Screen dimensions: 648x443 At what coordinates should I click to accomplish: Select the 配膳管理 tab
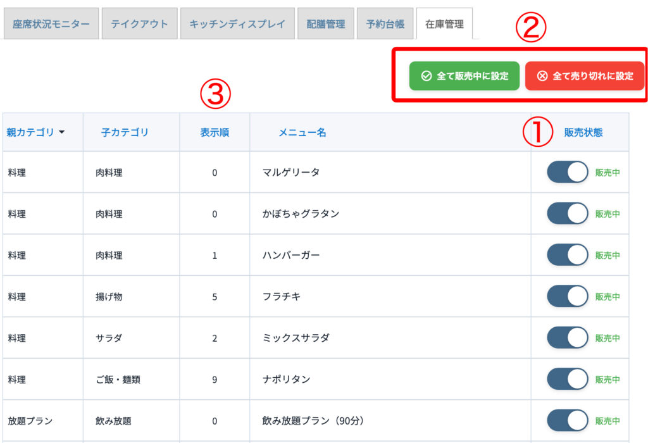(x=326, y=24)
